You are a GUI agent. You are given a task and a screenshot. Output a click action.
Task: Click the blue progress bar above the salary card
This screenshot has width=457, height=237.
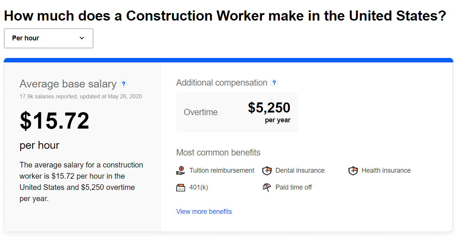point(228,59)
